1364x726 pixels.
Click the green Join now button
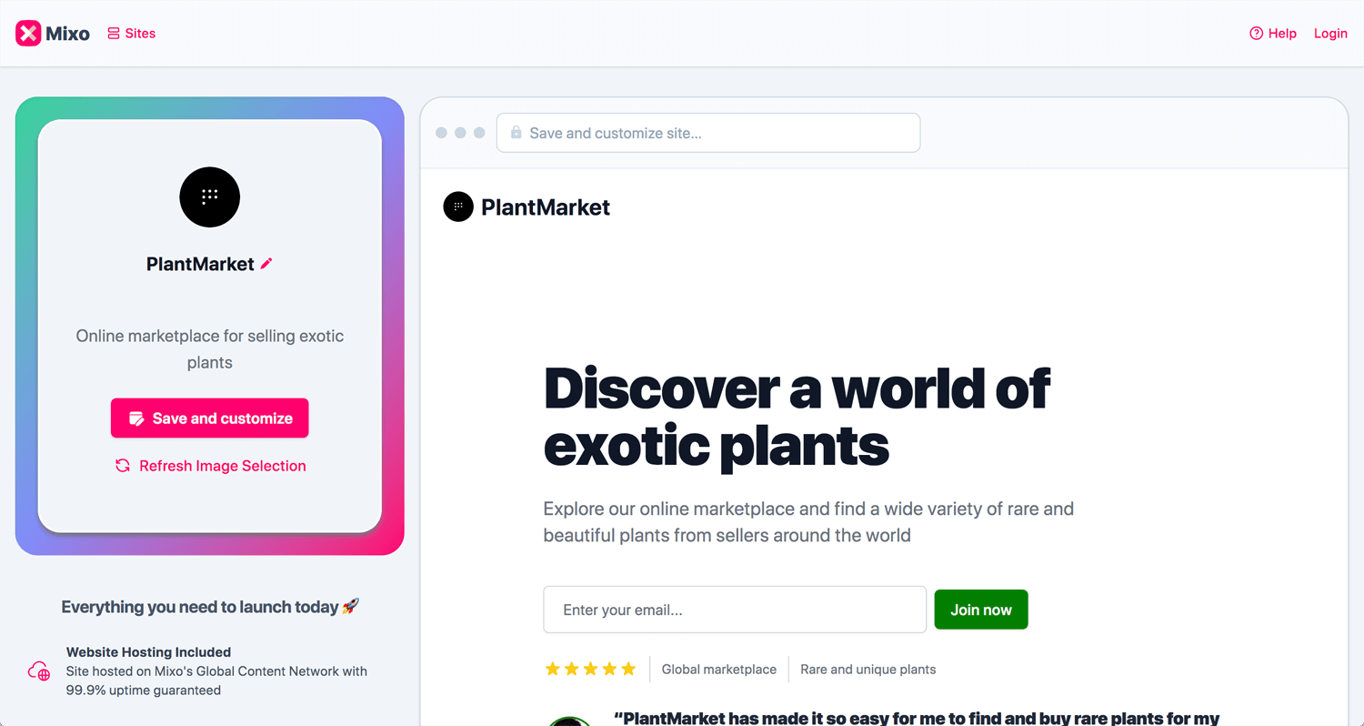[981, 610]
